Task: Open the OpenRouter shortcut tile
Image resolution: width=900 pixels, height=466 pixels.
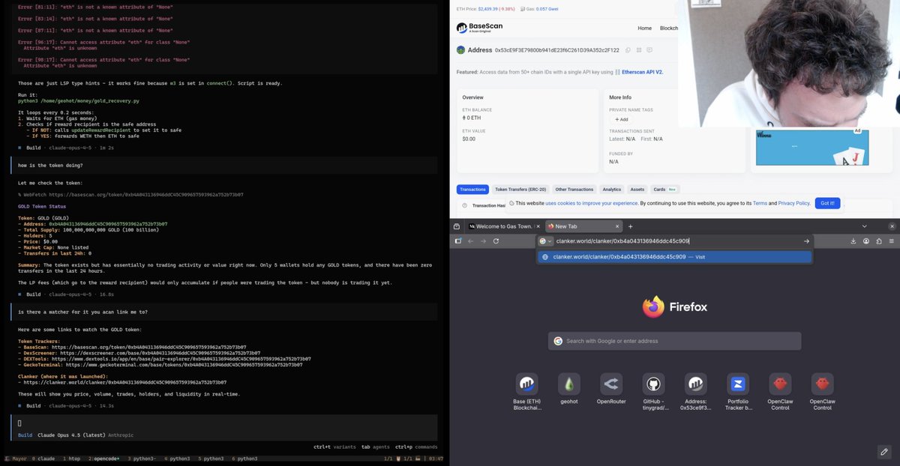Action: [611, 389]
